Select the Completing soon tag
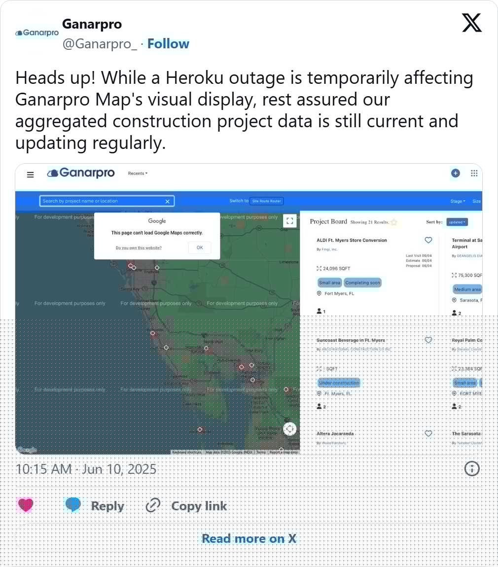Image resolution: width=498 pixels, height=567 pixels. point(362,283)
